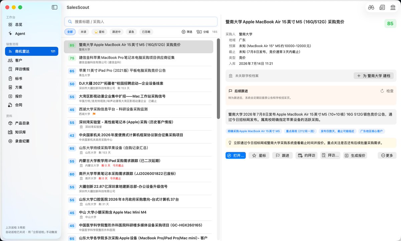Image resolution: width=401 pixels, height=241 pixels.
Task: Open the 分组 grouping menu
Action: [203, 32]
